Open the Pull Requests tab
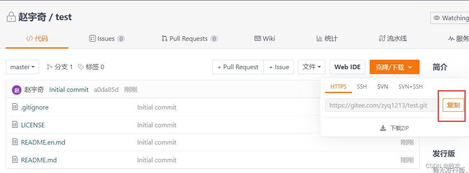Screen dimensions: 469x173 tap(190, 38)
